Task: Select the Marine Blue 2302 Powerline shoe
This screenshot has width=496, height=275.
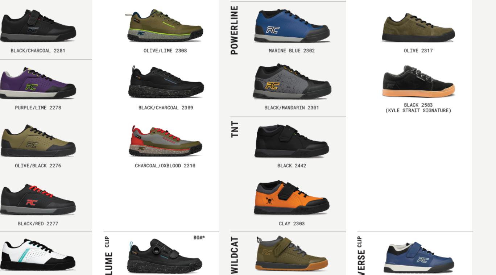Action: 292,25
